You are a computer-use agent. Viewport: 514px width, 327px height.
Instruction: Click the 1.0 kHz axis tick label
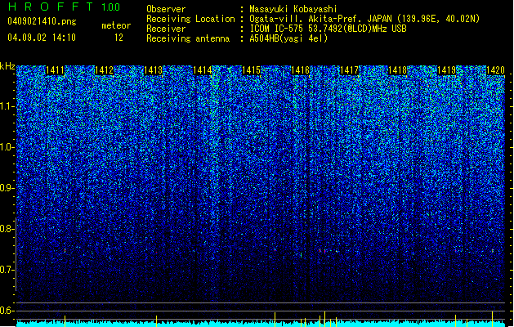[7, 147]
